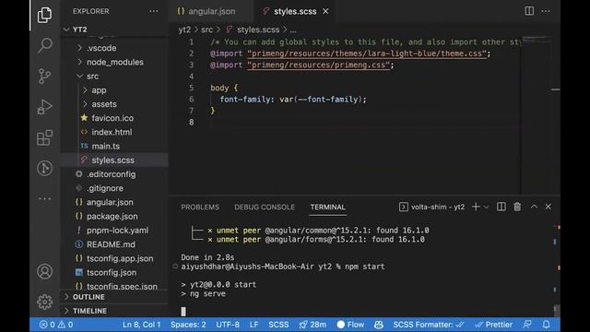Open notifications bell in status bar
590x332 pixels.
546,325
